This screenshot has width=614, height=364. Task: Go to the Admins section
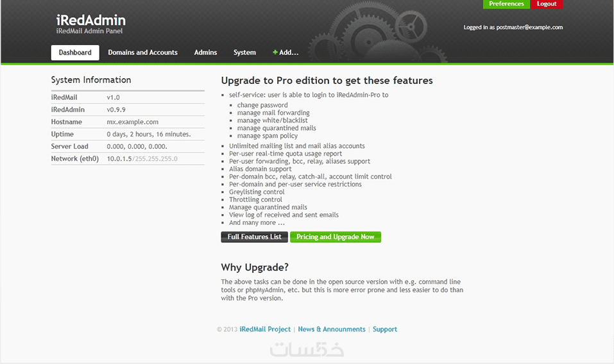point(205,53)
